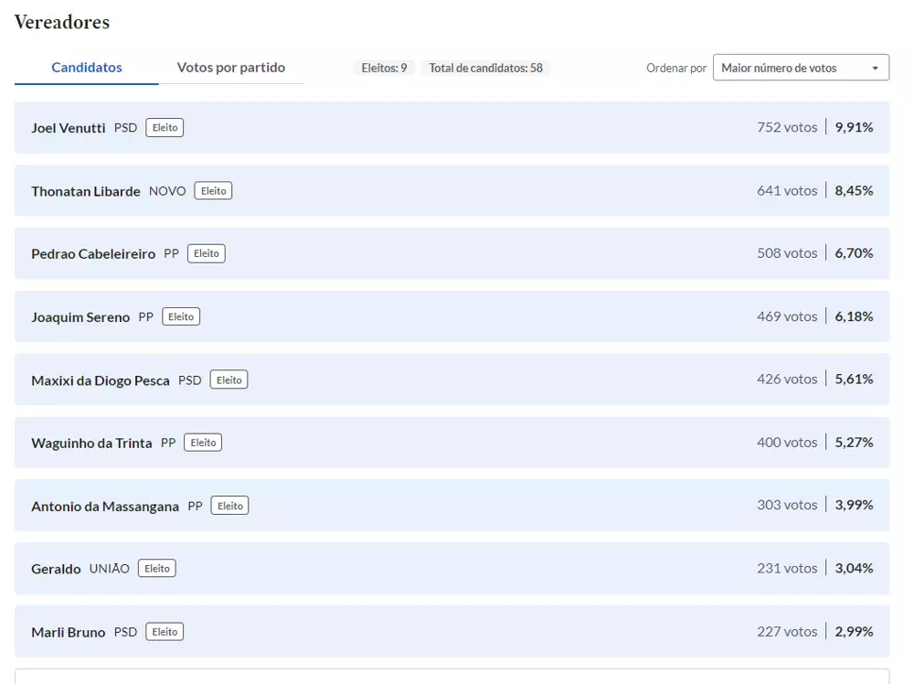This screenshot has height=684, width=914.
Task: Click Eleito badge next to Pedrao Cabeleireiro
Action: tap(207, 253)
